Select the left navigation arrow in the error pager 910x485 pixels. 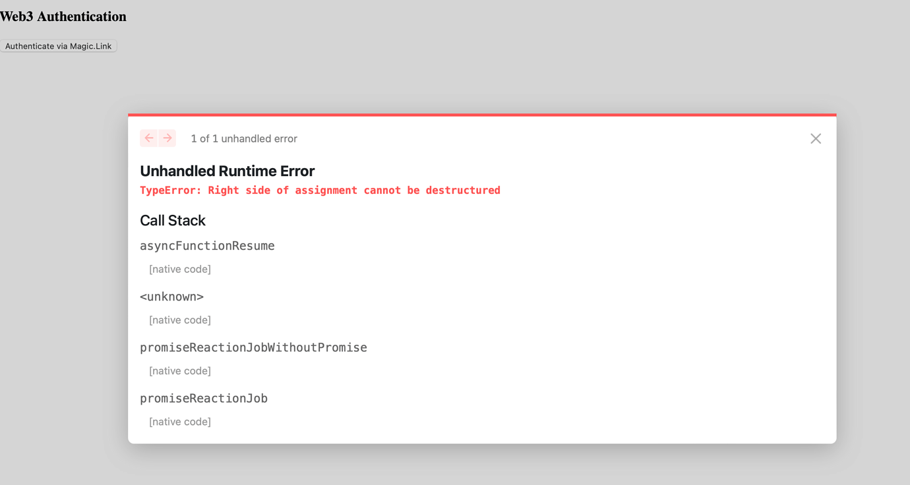[149, 138]
